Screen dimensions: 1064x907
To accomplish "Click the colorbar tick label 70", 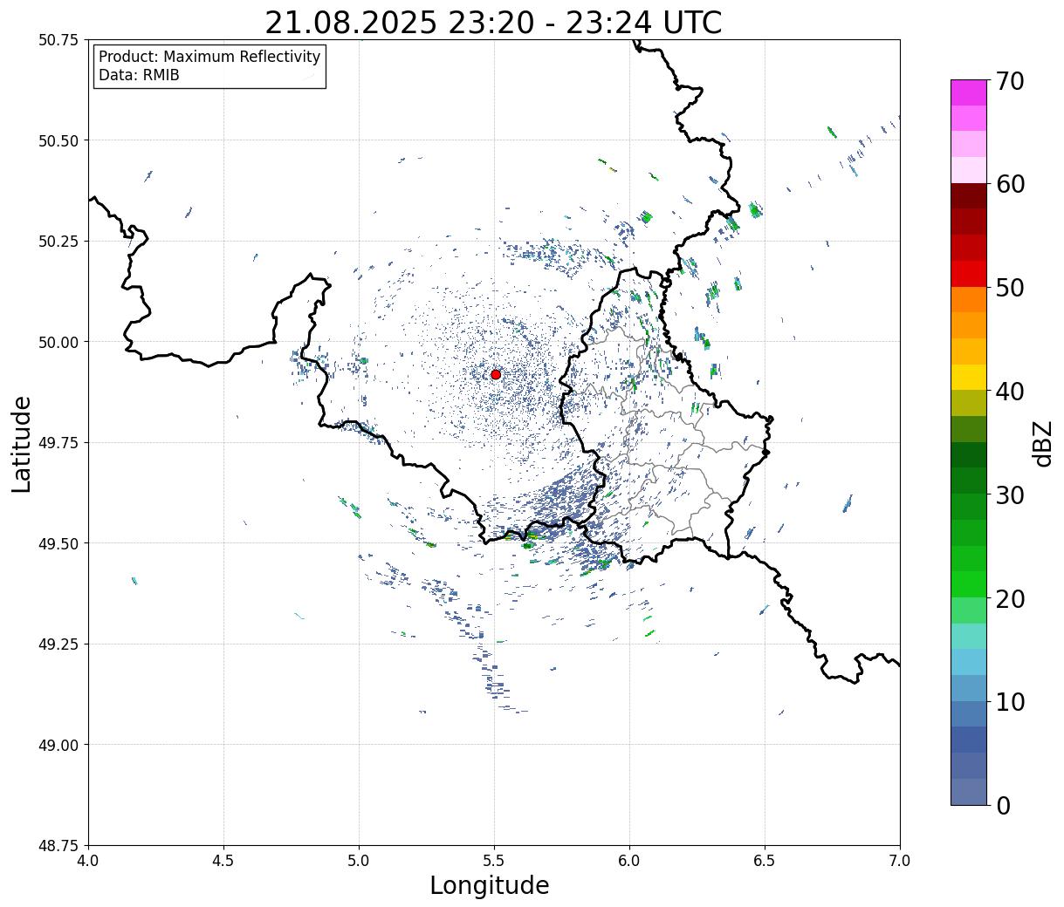I will click(1010, 81).
